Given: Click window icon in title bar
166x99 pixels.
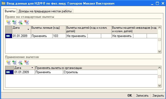Looking at the screenshot, I should pos(3,3).
